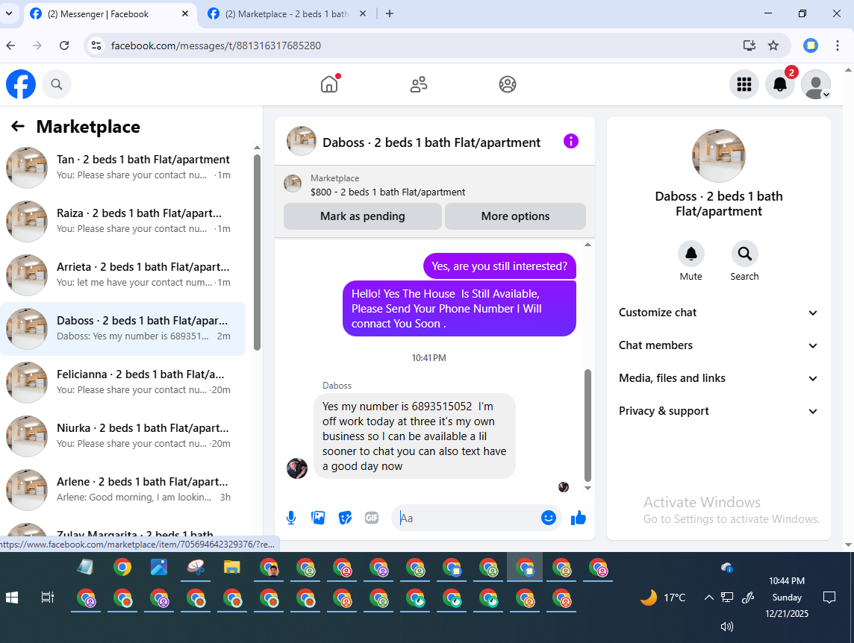Image resolution: width=854 pixels, height=643 pixels.
Task: Attach a file with the photo icon
Action: [x=318, y=518]
